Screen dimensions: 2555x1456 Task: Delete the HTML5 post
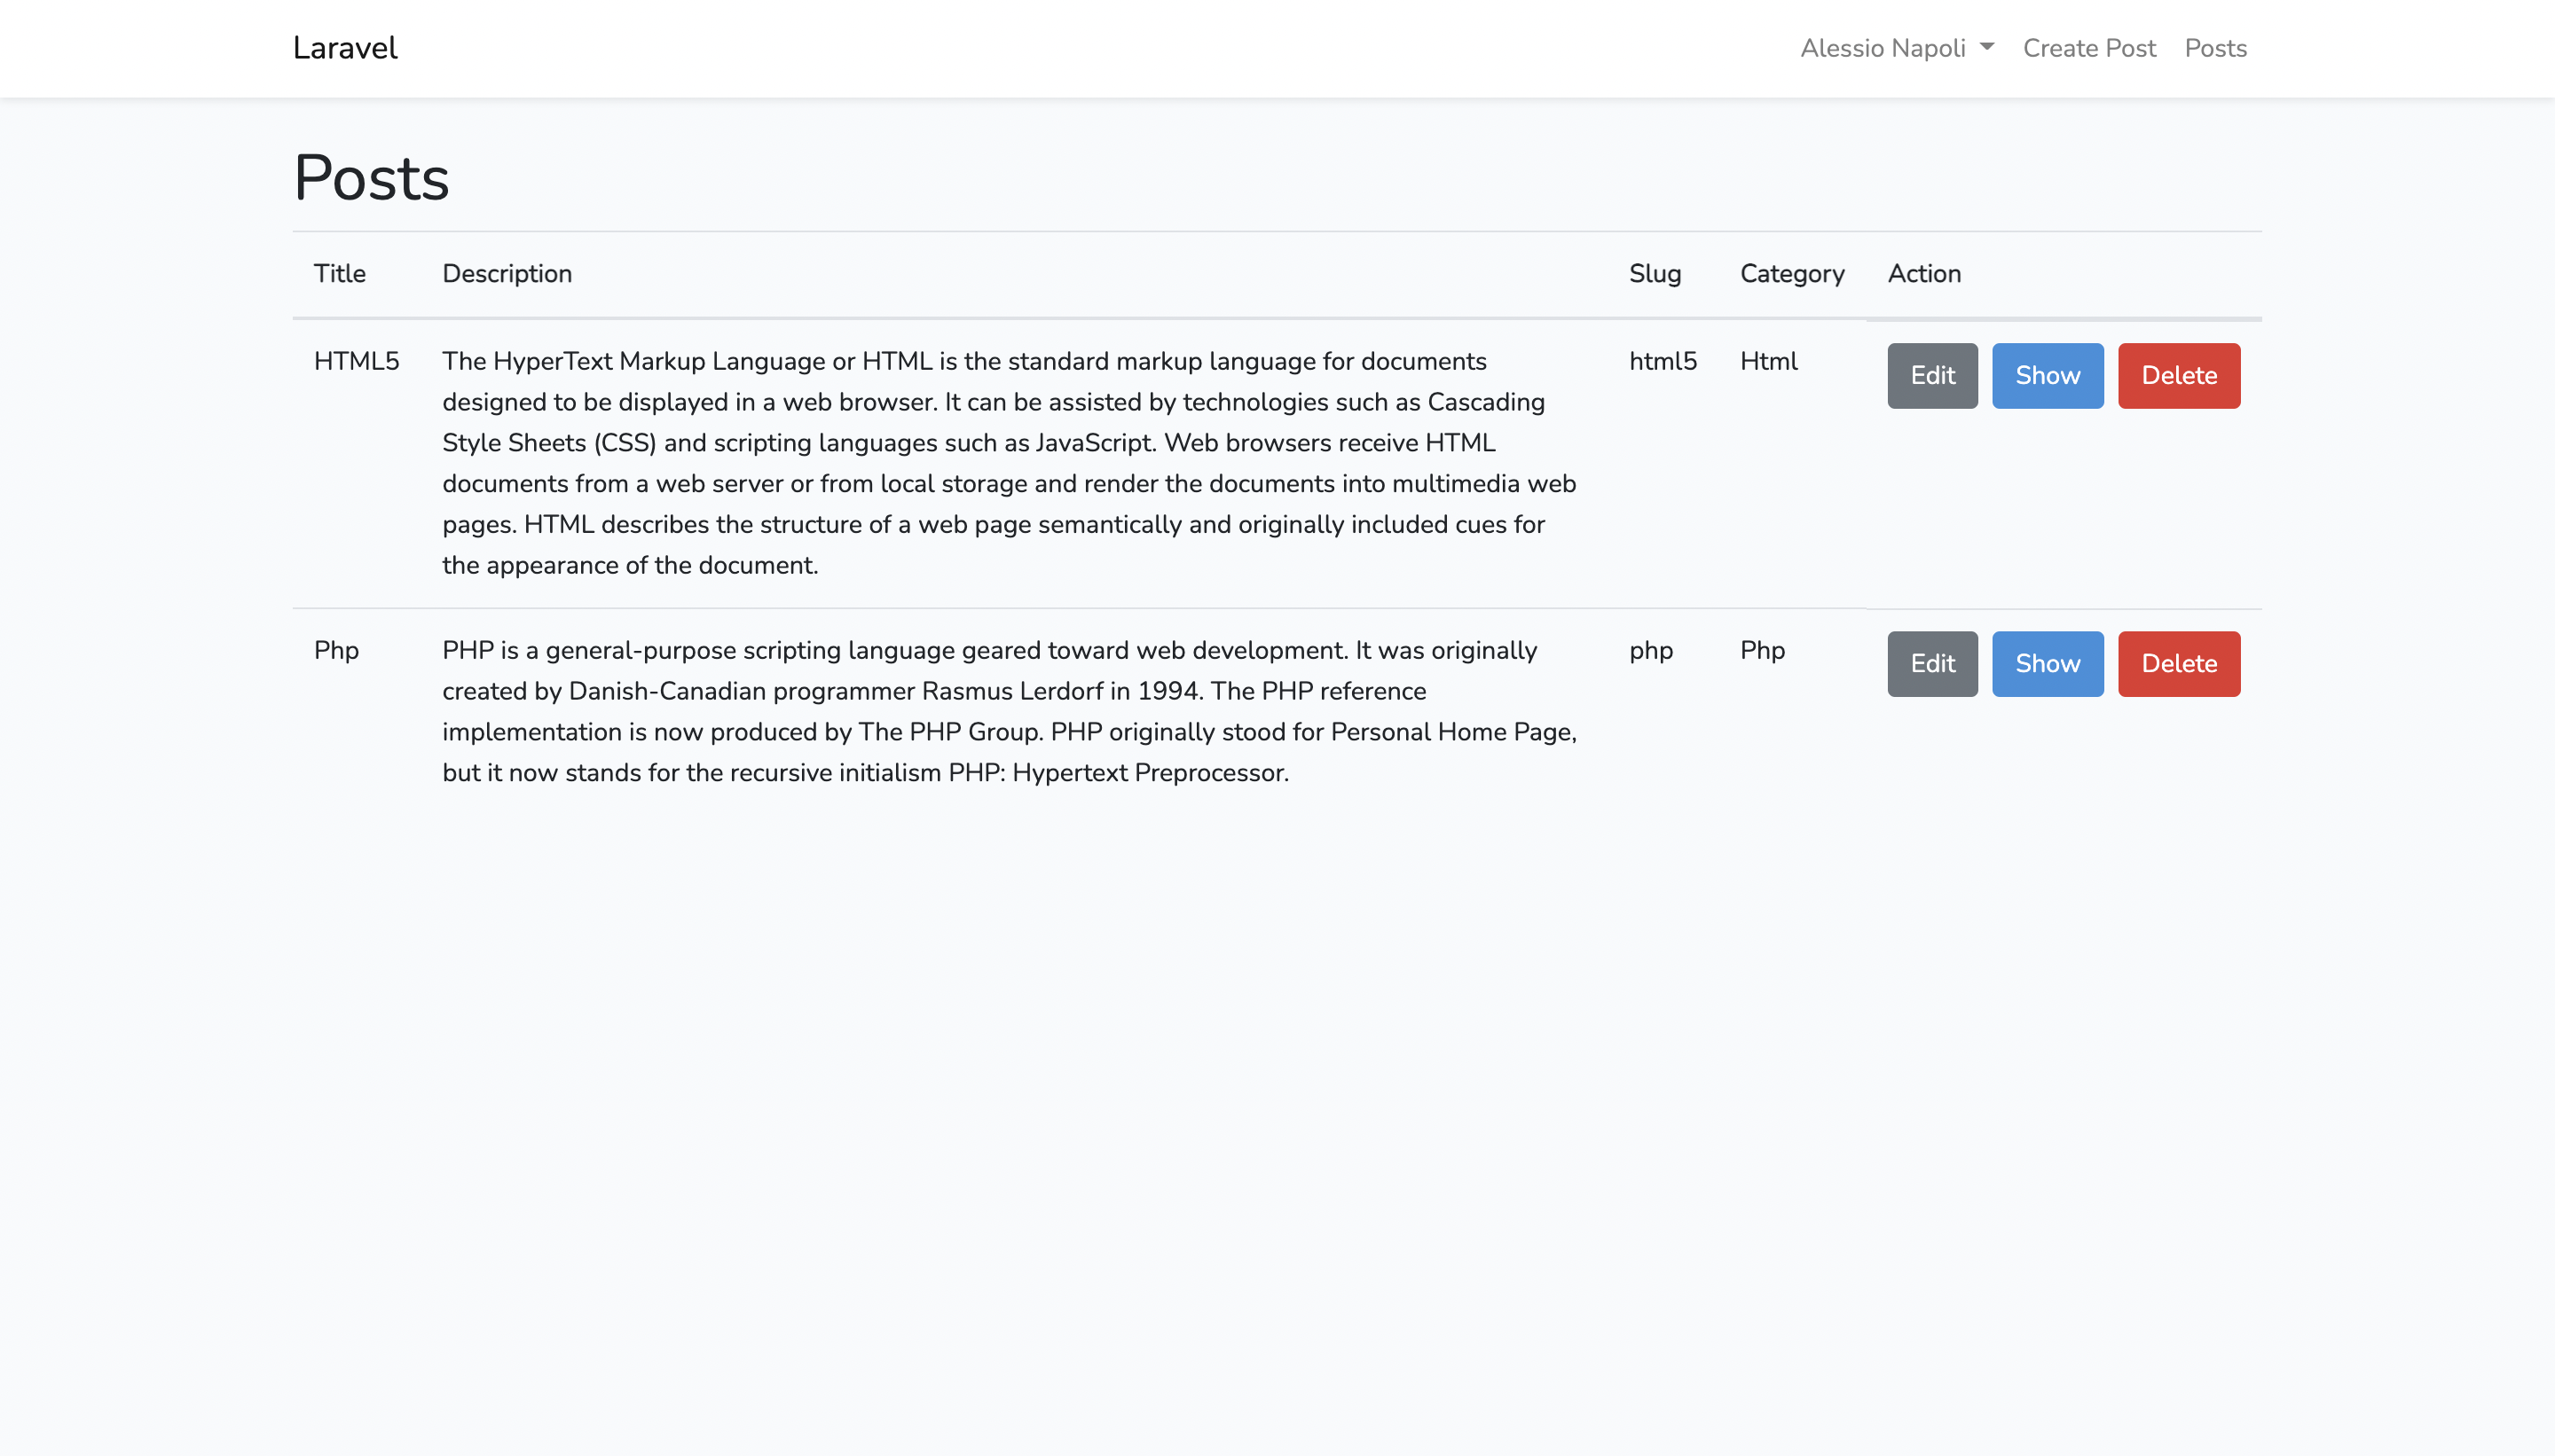pos(2180,375)
